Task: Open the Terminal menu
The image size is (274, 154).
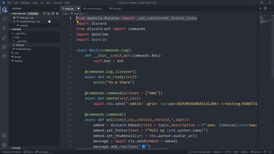Action: click(x=58, y=3)
